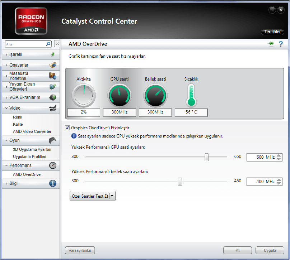Close the Catalyst Control Center window
The width and height of the screenshot is (290, 260).
[281, 10]
